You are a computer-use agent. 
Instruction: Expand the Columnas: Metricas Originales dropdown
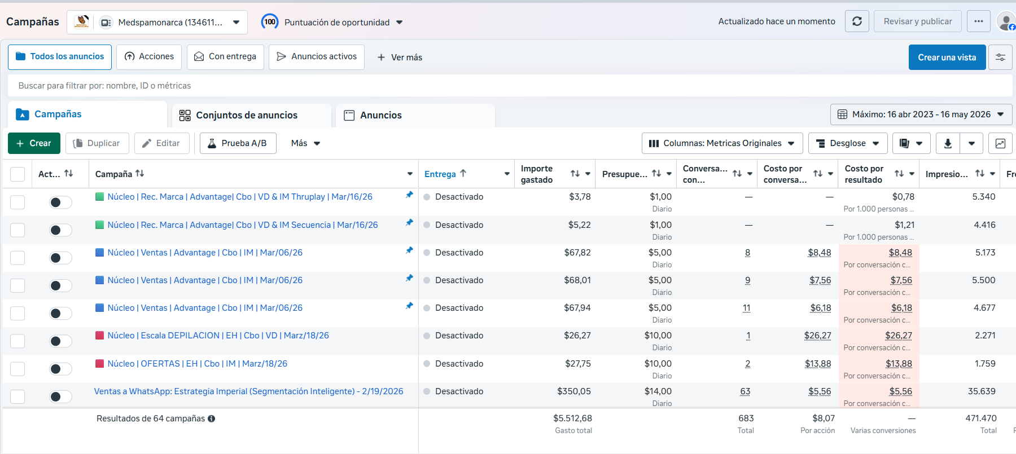point(722,143)
